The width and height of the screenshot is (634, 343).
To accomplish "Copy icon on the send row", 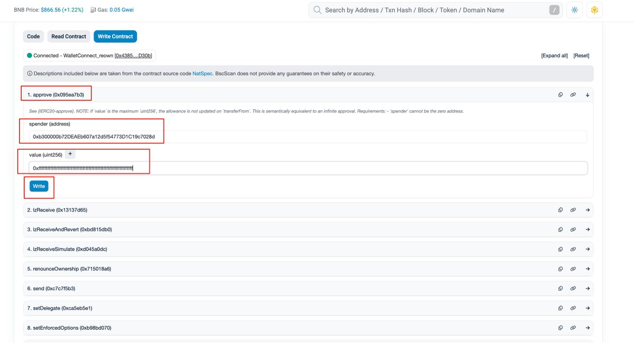I will [561, 289].
